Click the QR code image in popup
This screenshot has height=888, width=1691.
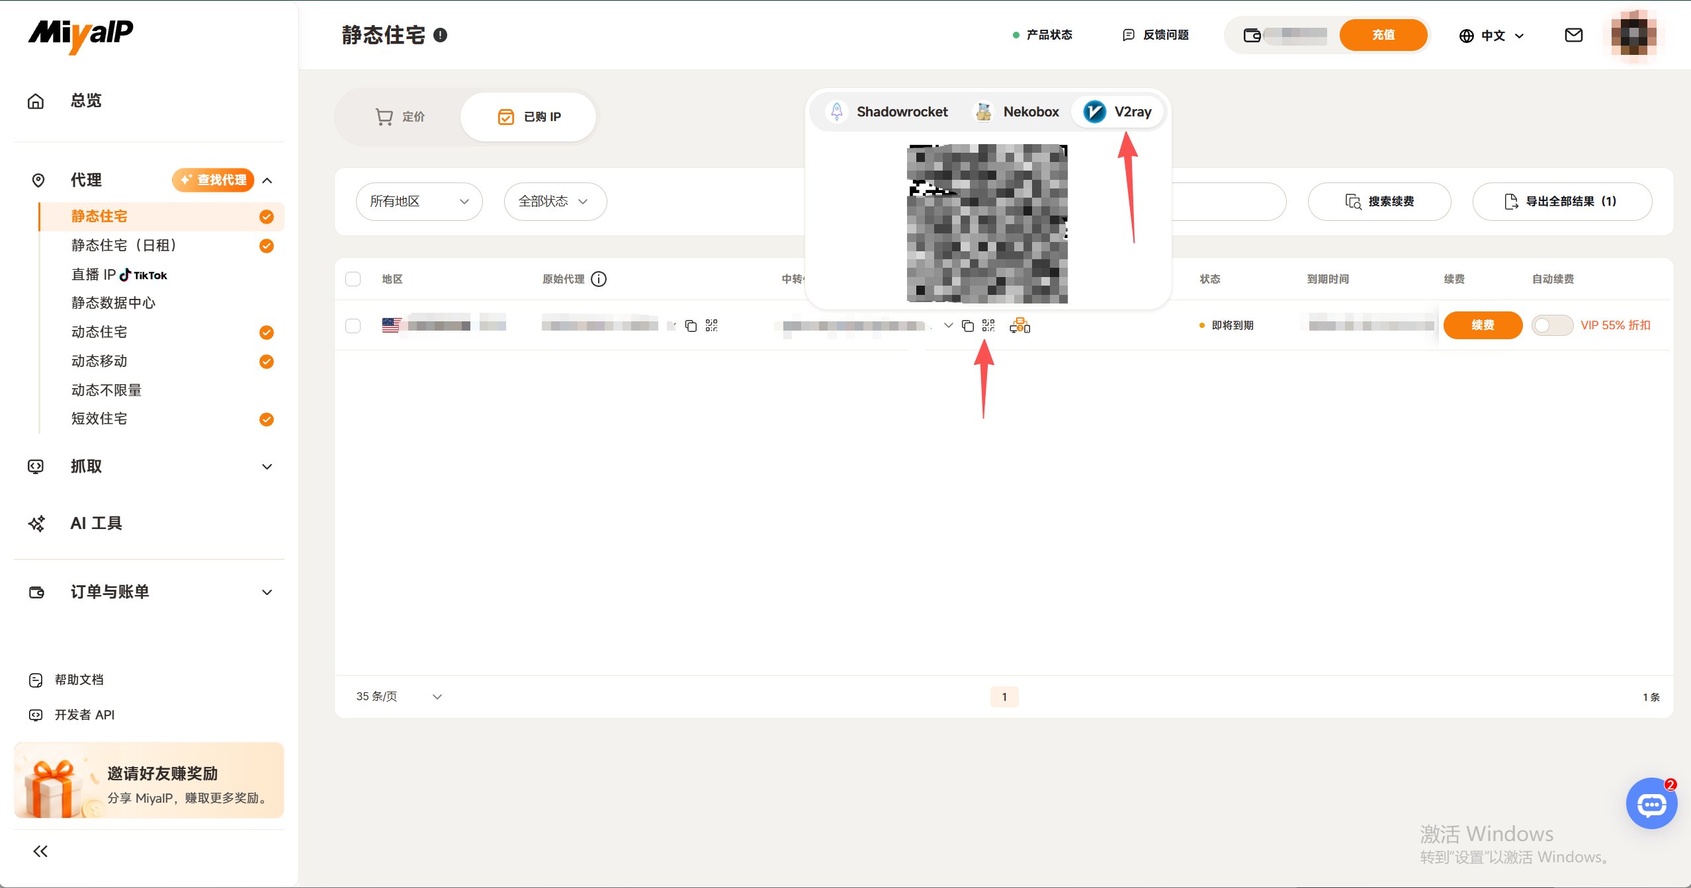point(987,224)
